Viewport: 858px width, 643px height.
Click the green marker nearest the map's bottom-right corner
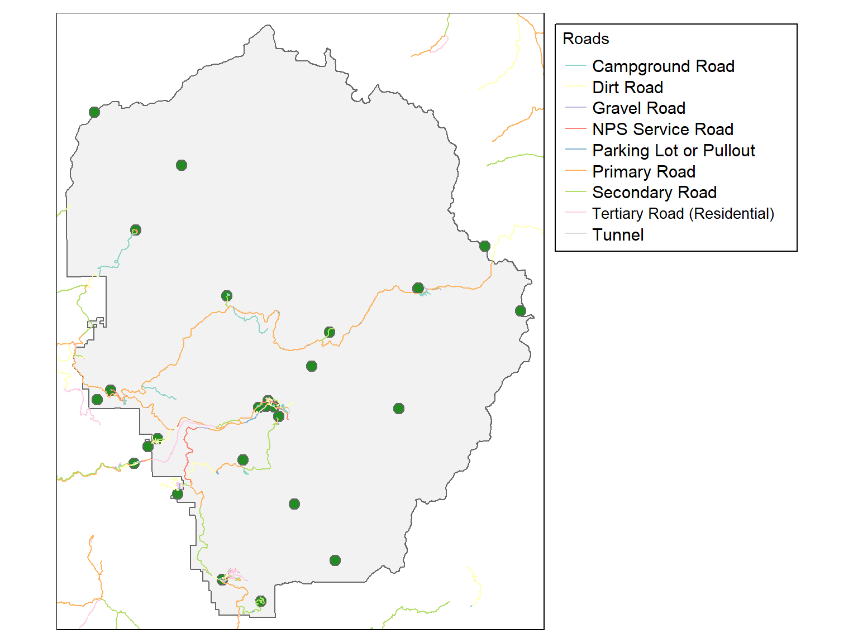click(x=335, y=560)
